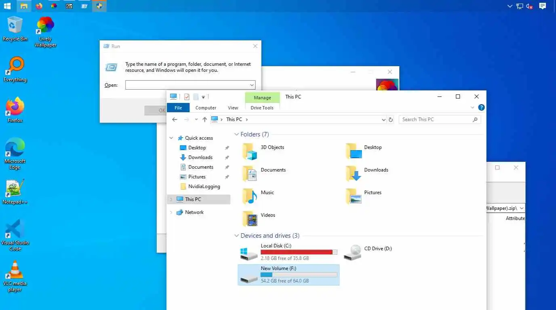
Task: Click the File Explorer taskbar button
Action: coord(24,6)
